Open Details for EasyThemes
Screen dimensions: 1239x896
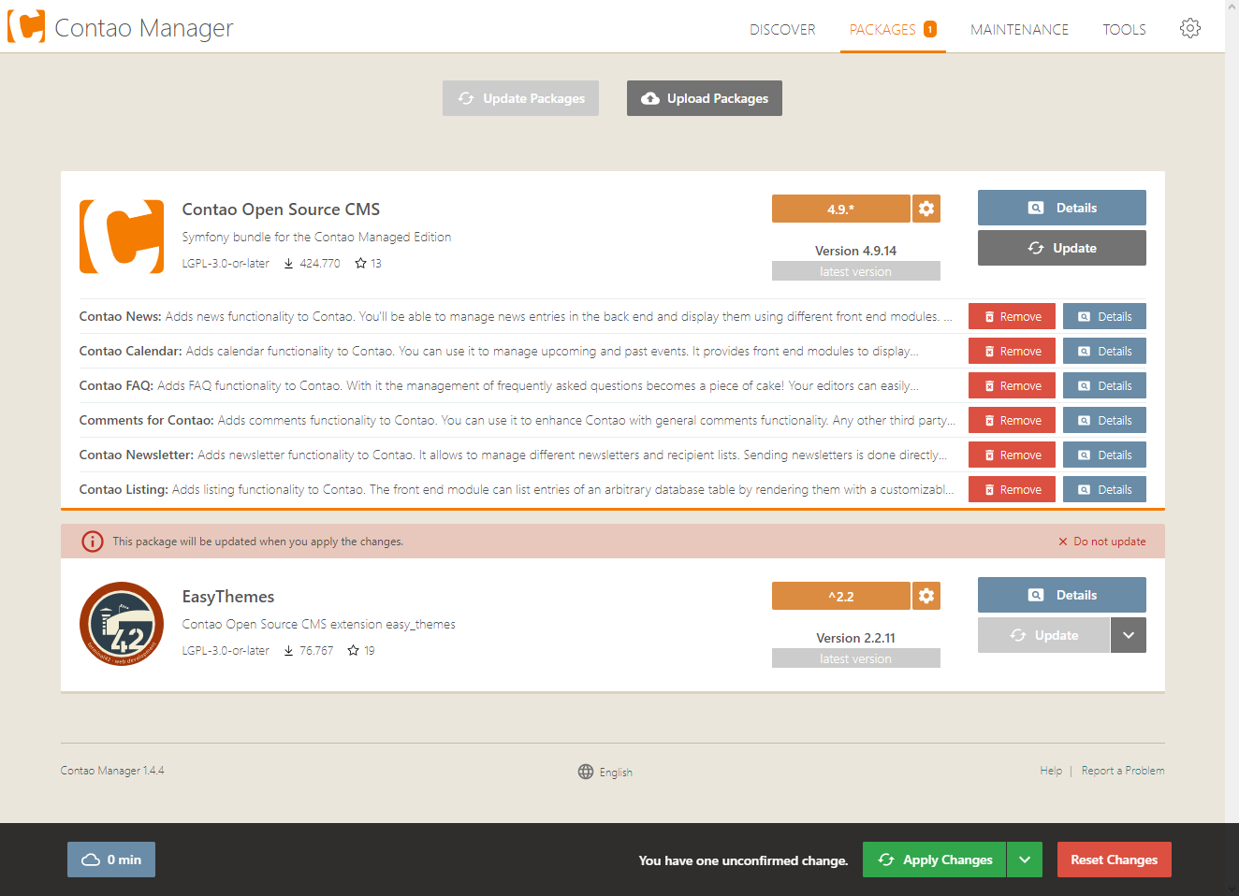coord(1062,595)
